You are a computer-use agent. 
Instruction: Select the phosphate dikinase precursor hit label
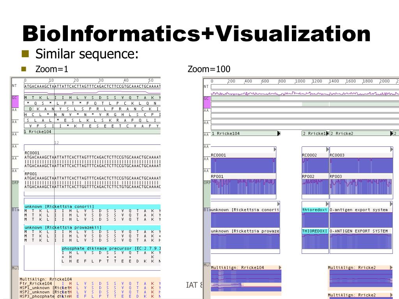111,248
